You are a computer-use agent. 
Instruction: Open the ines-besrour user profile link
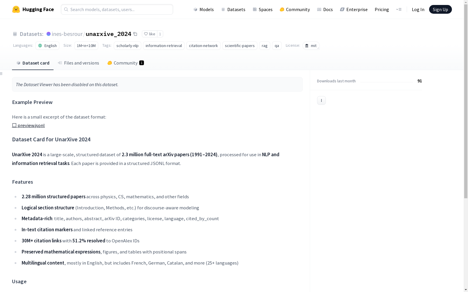(x=67, y=34)
